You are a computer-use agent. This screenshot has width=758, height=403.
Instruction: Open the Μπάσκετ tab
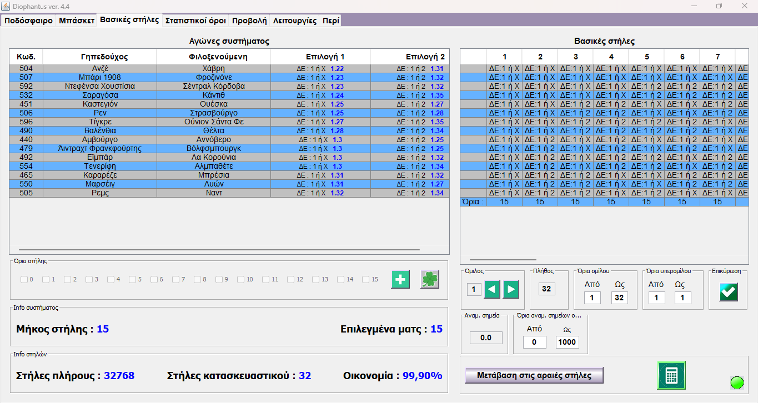tap(77, 21)
